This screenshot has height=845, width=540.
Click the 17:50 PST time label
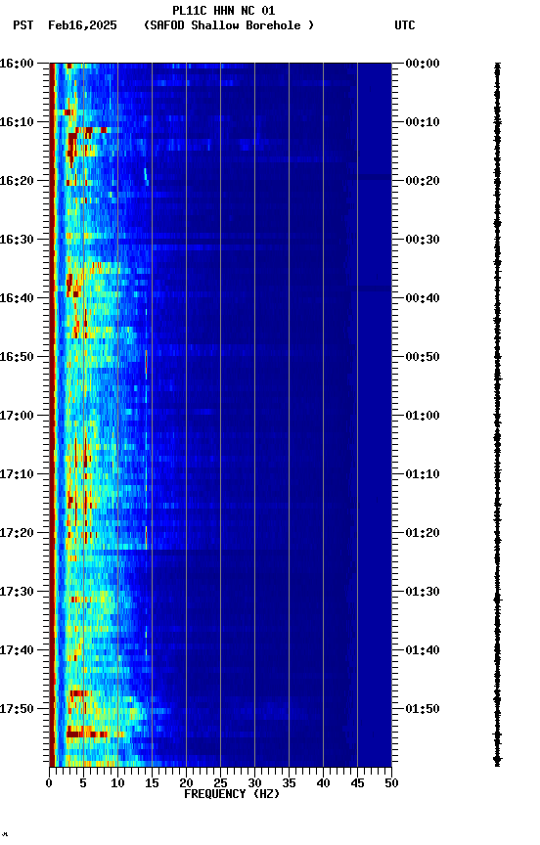[17, 709]
